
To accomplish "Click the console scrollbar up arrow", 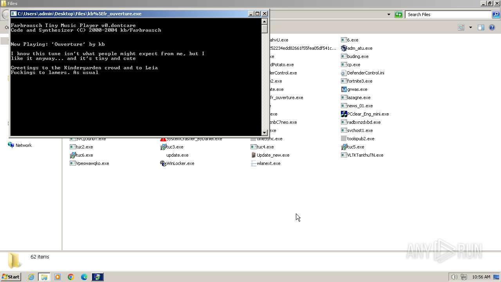I will (x=265, y=22).
